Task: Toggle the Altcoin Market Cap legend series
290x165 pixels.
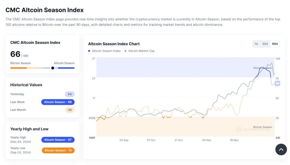Action: pyautogui.click(x=141, y=51)
